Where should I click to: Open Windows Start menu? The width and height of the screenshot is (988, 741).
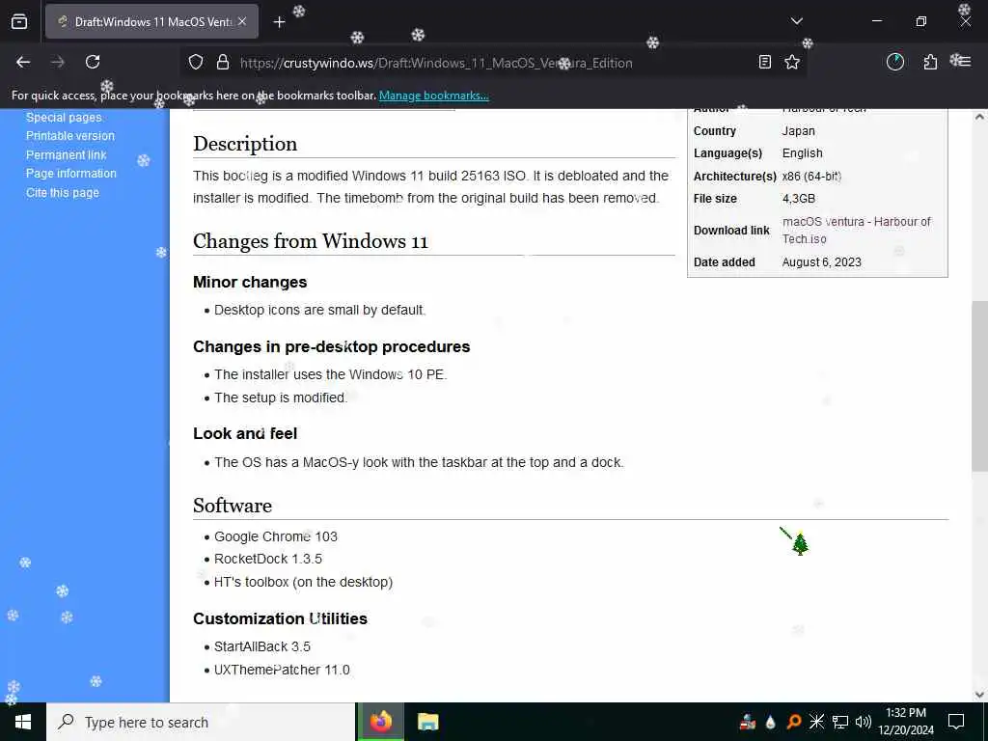point(23,722)
